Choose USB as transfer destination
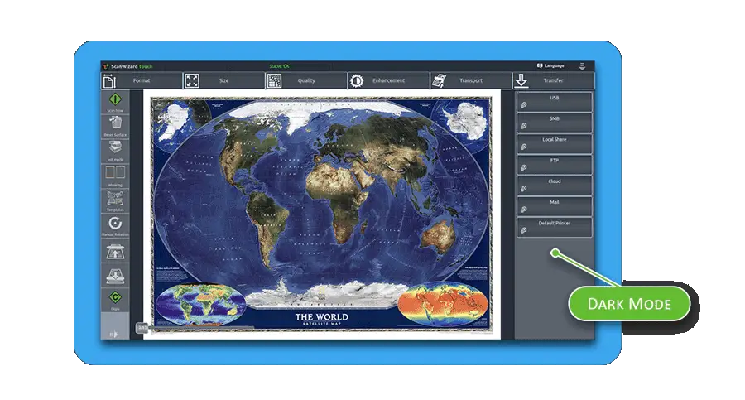 pyautogui.click(x=555, y=102)
